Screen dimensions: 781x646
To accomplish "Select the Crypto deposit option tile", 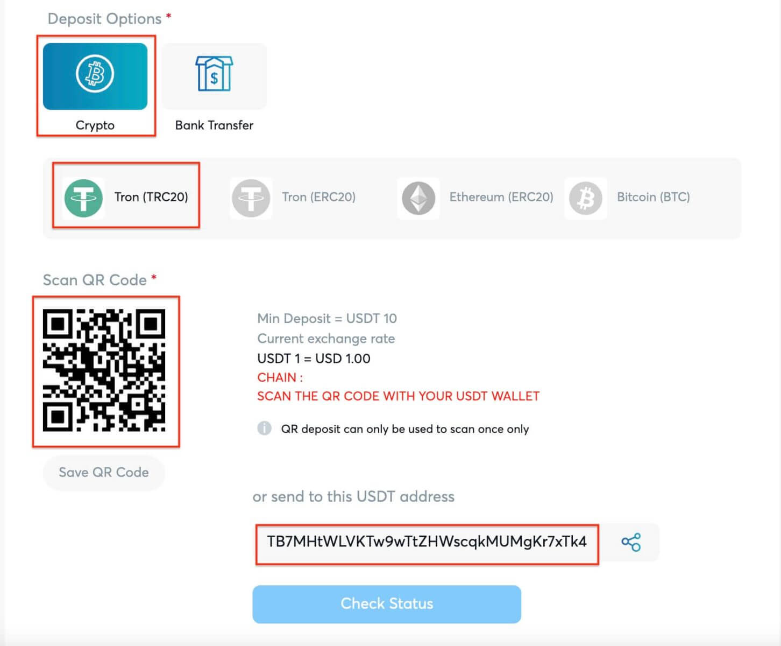I will point(95,76).
